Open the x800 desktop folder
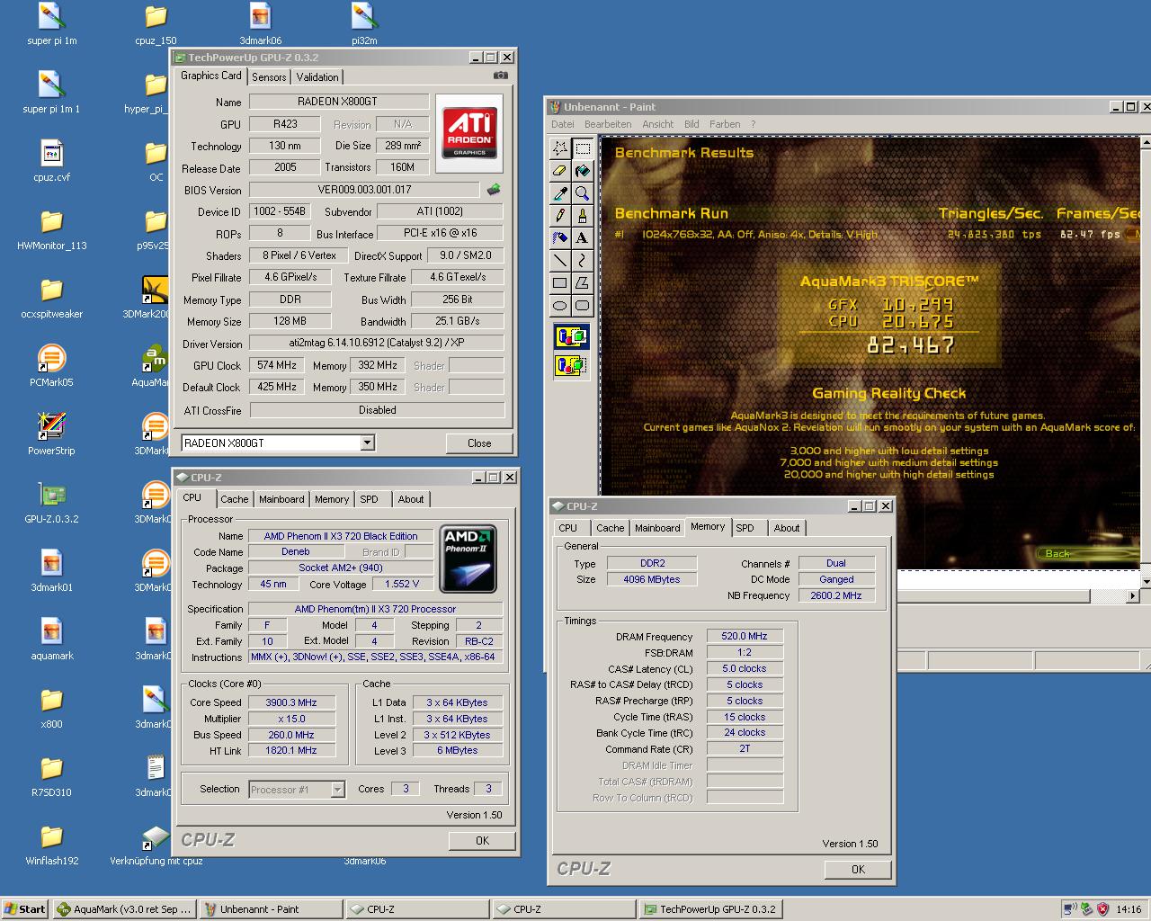Image resolution: width=1151 pixels, height=921 pixels. 51,706
